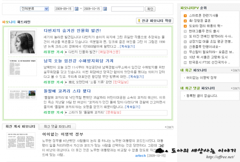Screen dimensions: 240x162
Task: Open ranking item 또 터진 연예인 병역비리 수사
Action: pyautogui.click(x=211, y=37)
